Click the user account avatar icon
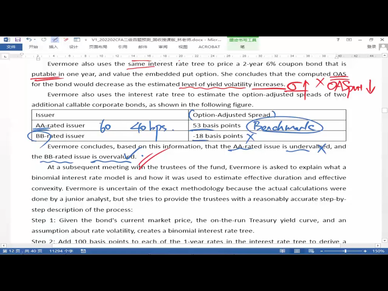Image resolution: width=388 pixels, height=291 pixels. click(383, 47)
